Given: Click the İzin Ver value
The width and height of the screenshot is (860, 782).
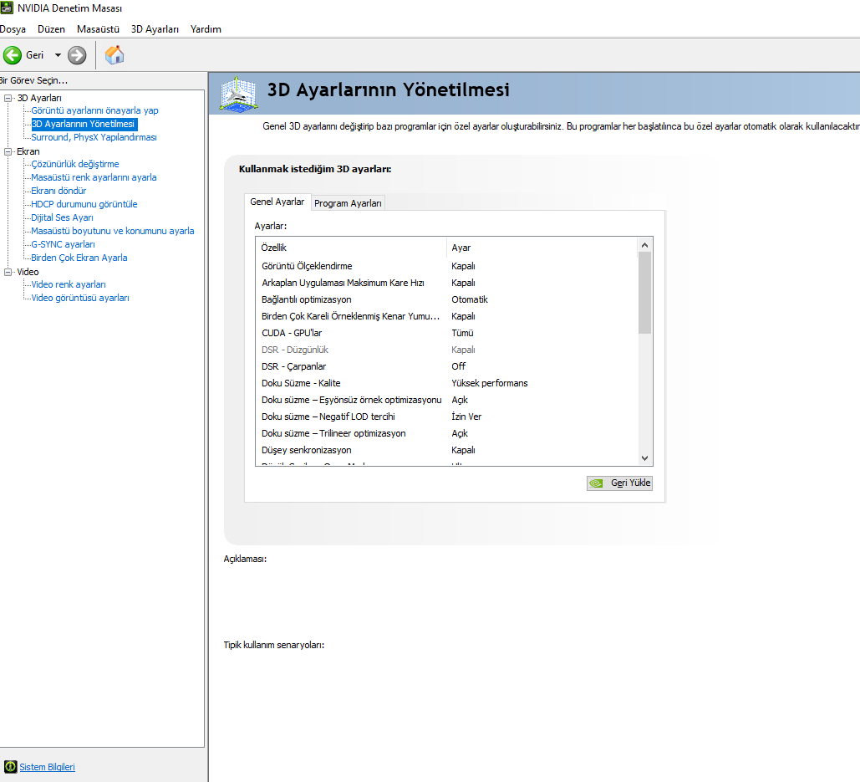Looking at the screenshot, I should (x=466, y=417).
